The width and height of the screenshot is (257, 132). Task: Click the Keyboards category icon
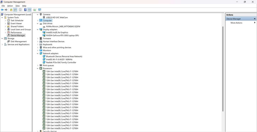tap(41, 44)
